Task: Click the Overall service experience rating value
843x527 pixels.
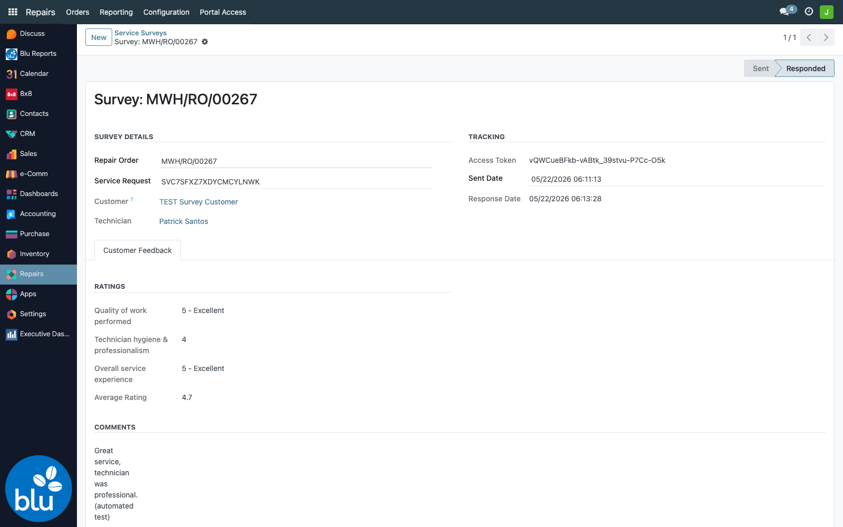Action: pos(203,368)
